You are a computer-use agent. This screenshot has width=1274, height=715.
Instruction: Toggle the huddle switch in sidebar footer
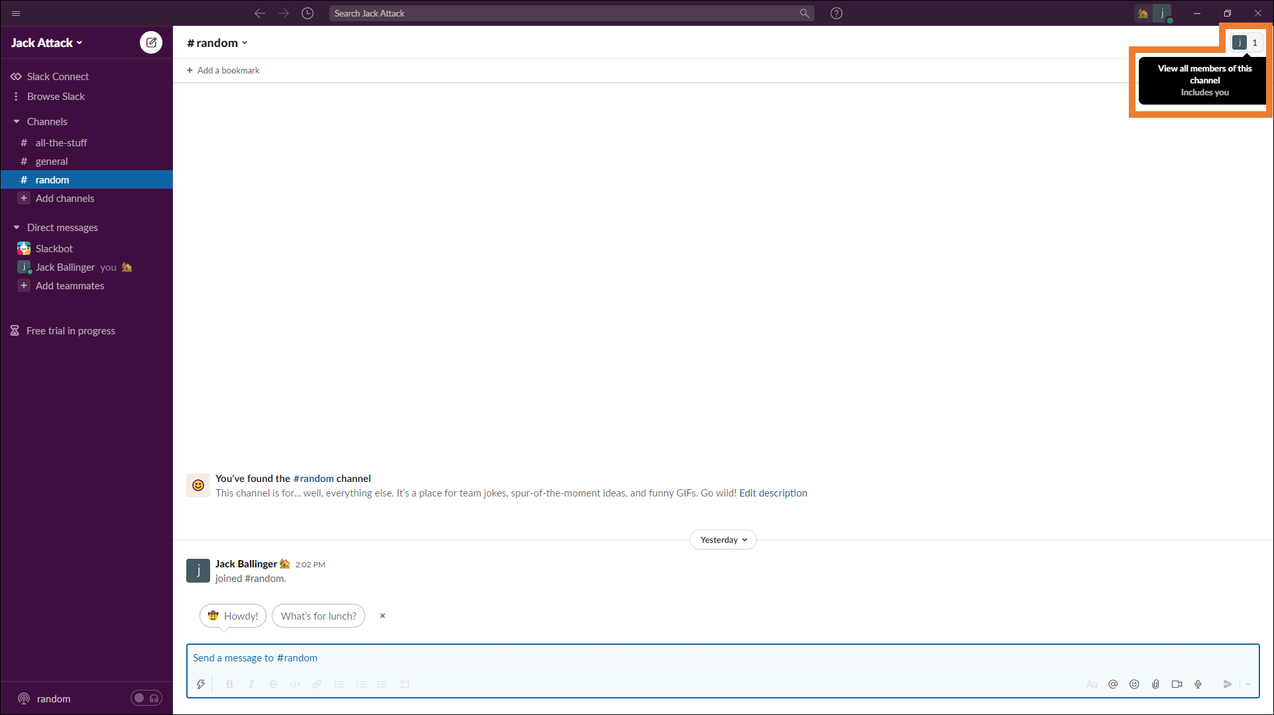[146, 698]
